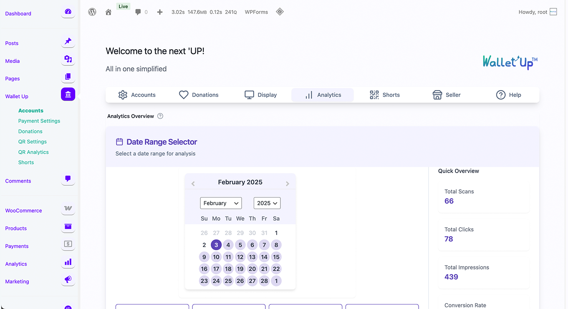Click the Wallet Up bank icon
Screen dimensions: 568x309
click(x=68, y=95)
